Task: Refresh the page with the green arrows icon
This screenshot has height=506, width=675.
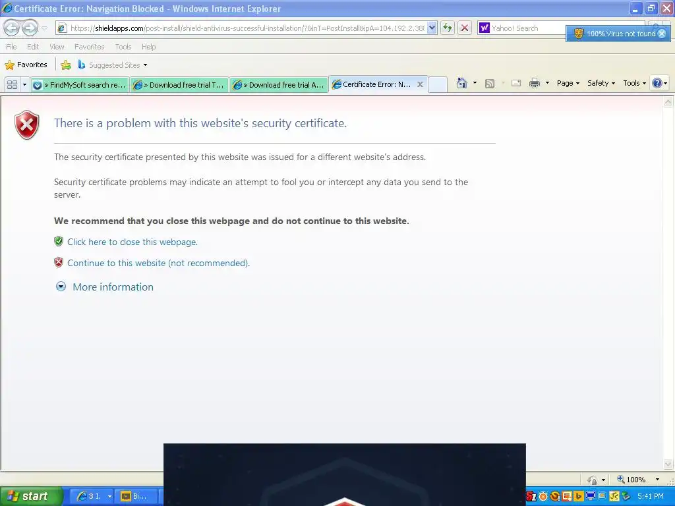Action: tap(448, 28)
